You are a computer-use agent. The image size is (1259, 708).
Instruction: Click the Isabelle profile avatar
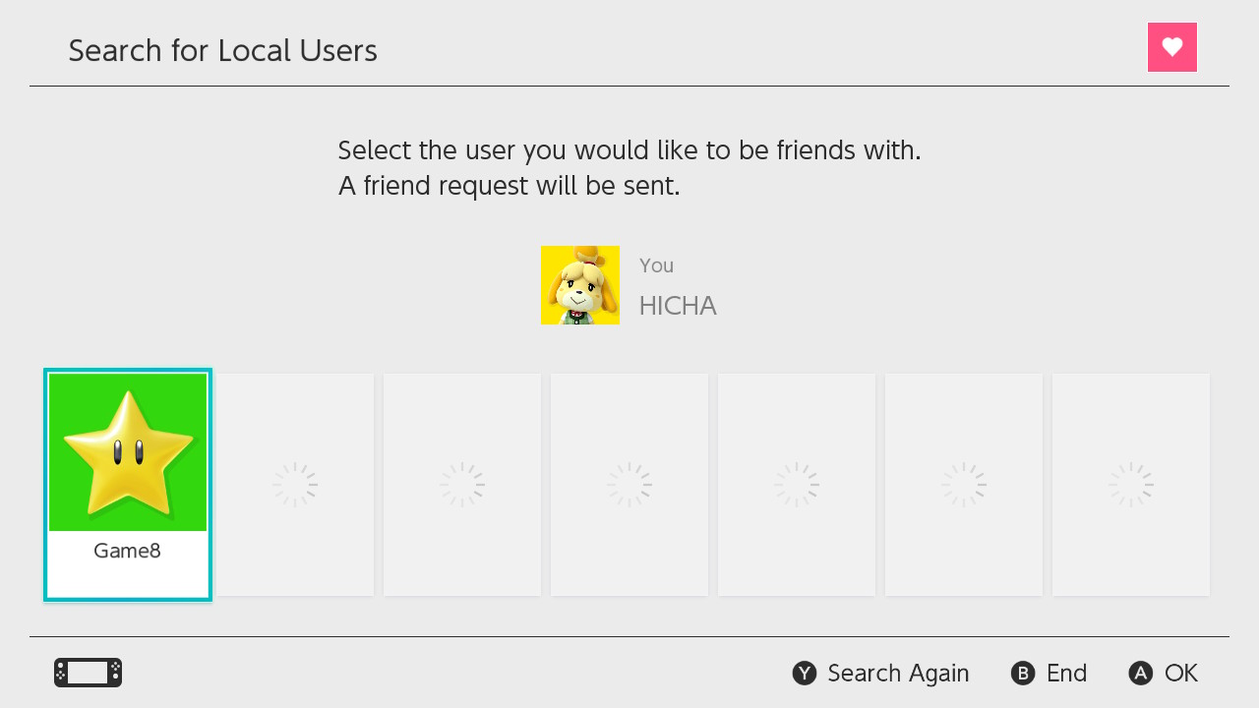point(579,284)
